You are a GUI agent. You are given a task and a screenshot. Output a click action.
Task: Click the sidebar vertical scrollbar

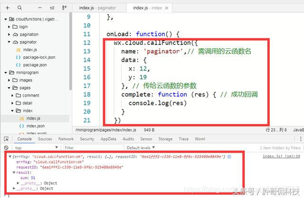click(70, 51)
